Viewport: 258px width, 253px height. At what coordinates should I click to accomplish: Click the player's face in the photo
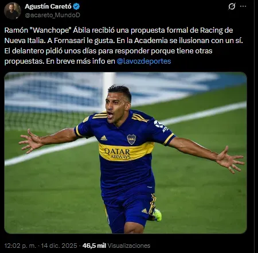click(116, 108)
